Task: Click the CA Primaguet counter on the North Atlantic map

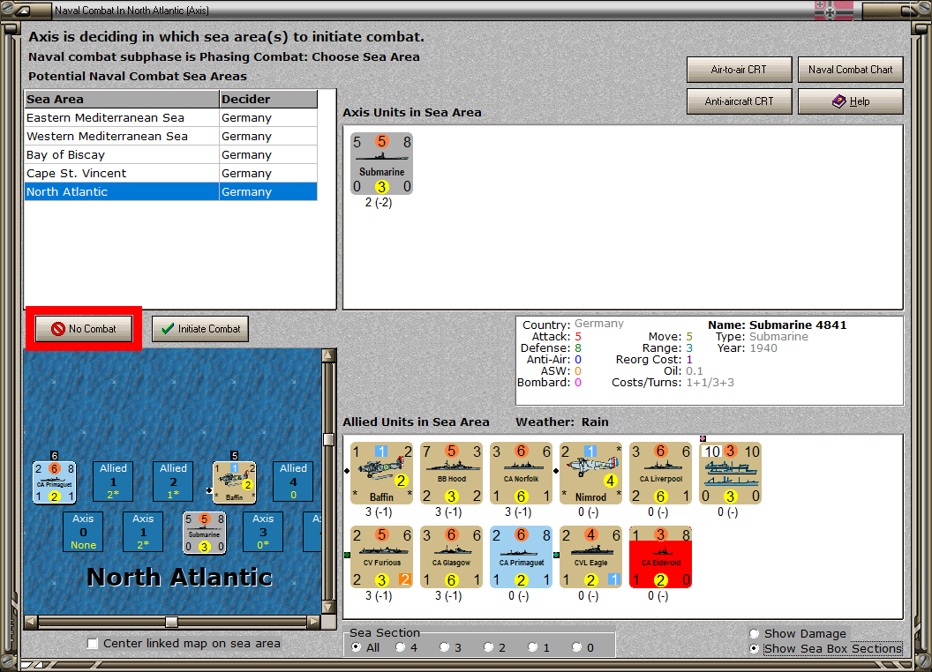Action: click(x=54, y=482)
